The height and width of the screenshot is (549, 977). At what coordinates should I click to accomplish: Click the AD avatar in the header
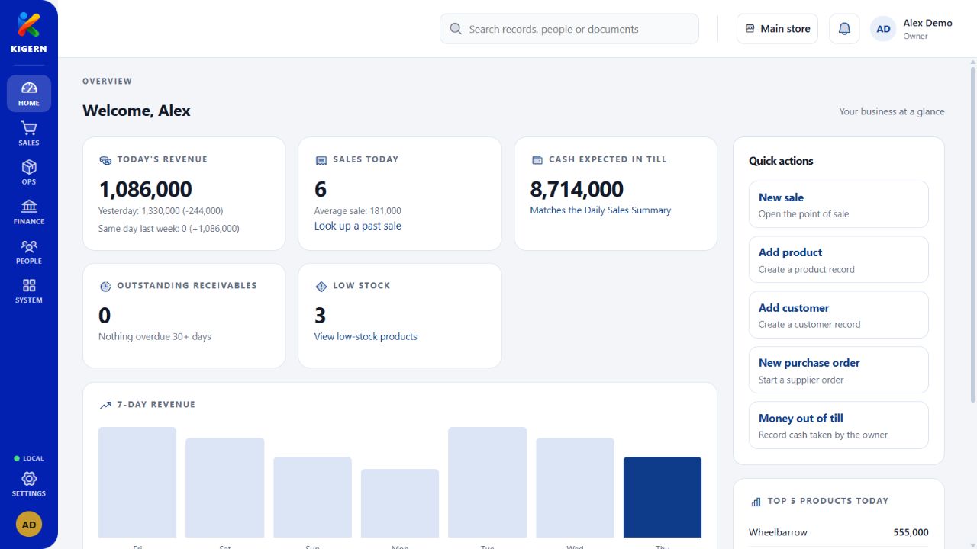(883, 29)
